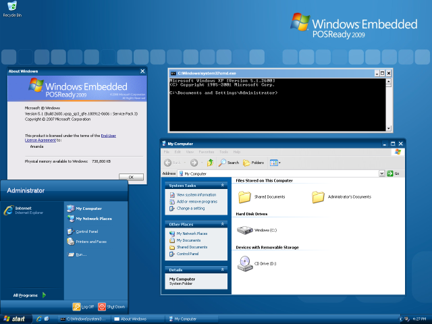Select the CD Drive (D:) icon
The width and height of the screenshot is (432, 324).
click(244, 263)
